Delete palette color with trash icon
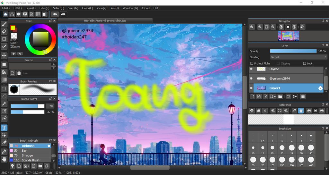329x175 pixels. click(x=19, y=73)
